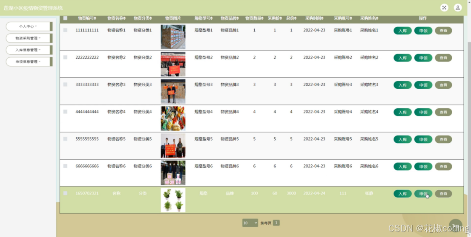
Task: Open the 物资名称6 image thumbnail
Action: [173, 173]
